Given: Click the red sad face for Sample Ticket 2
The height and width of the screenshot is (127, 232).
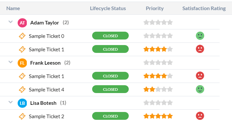Looking at the screenshot, I should tap(200, 116).
